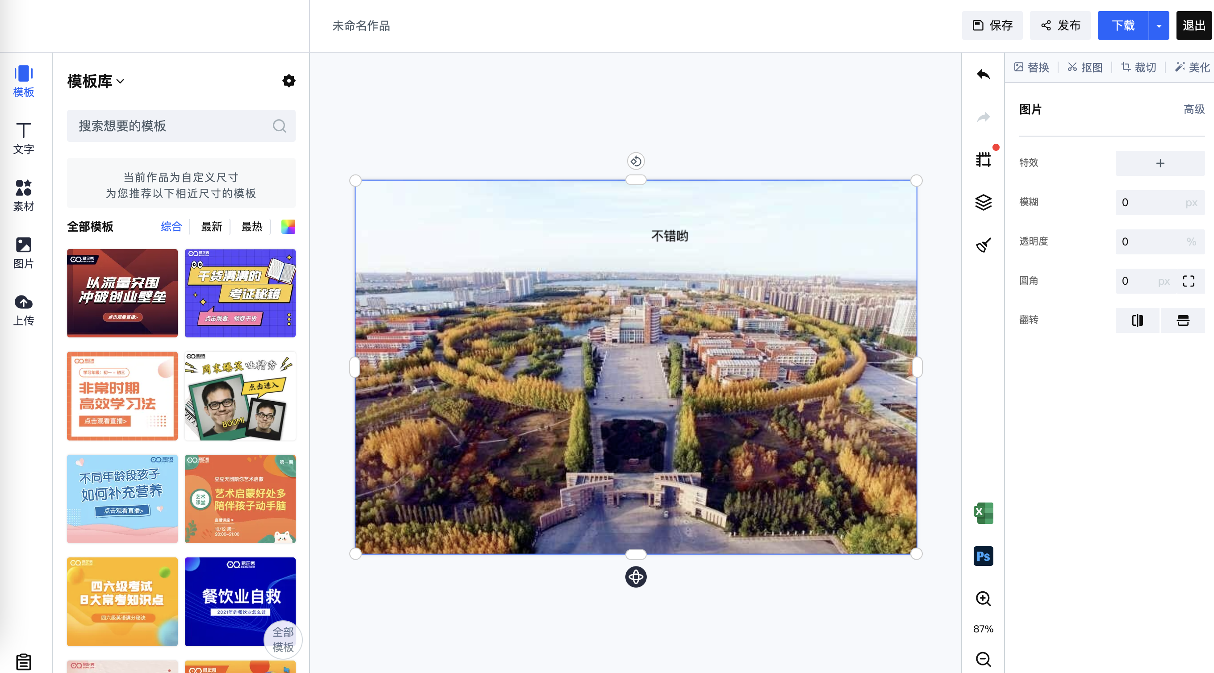This screenshot has height=673, width=1214.
Task: Click the 下载 download button
Action: click(x=1123, y=25)
